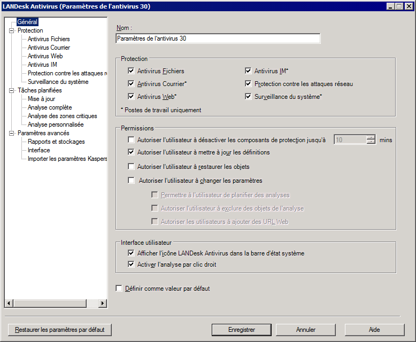The height and width of the screenshot is (342, 416).
Task: Select Analyse complète tree item
Action: coord(50,107)
